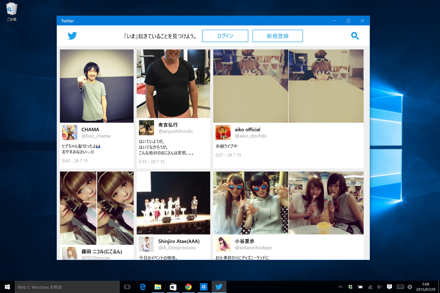Viewport: 440px width, 293px height.
Task: Open the Action Center notification icon
Action: 389,286
